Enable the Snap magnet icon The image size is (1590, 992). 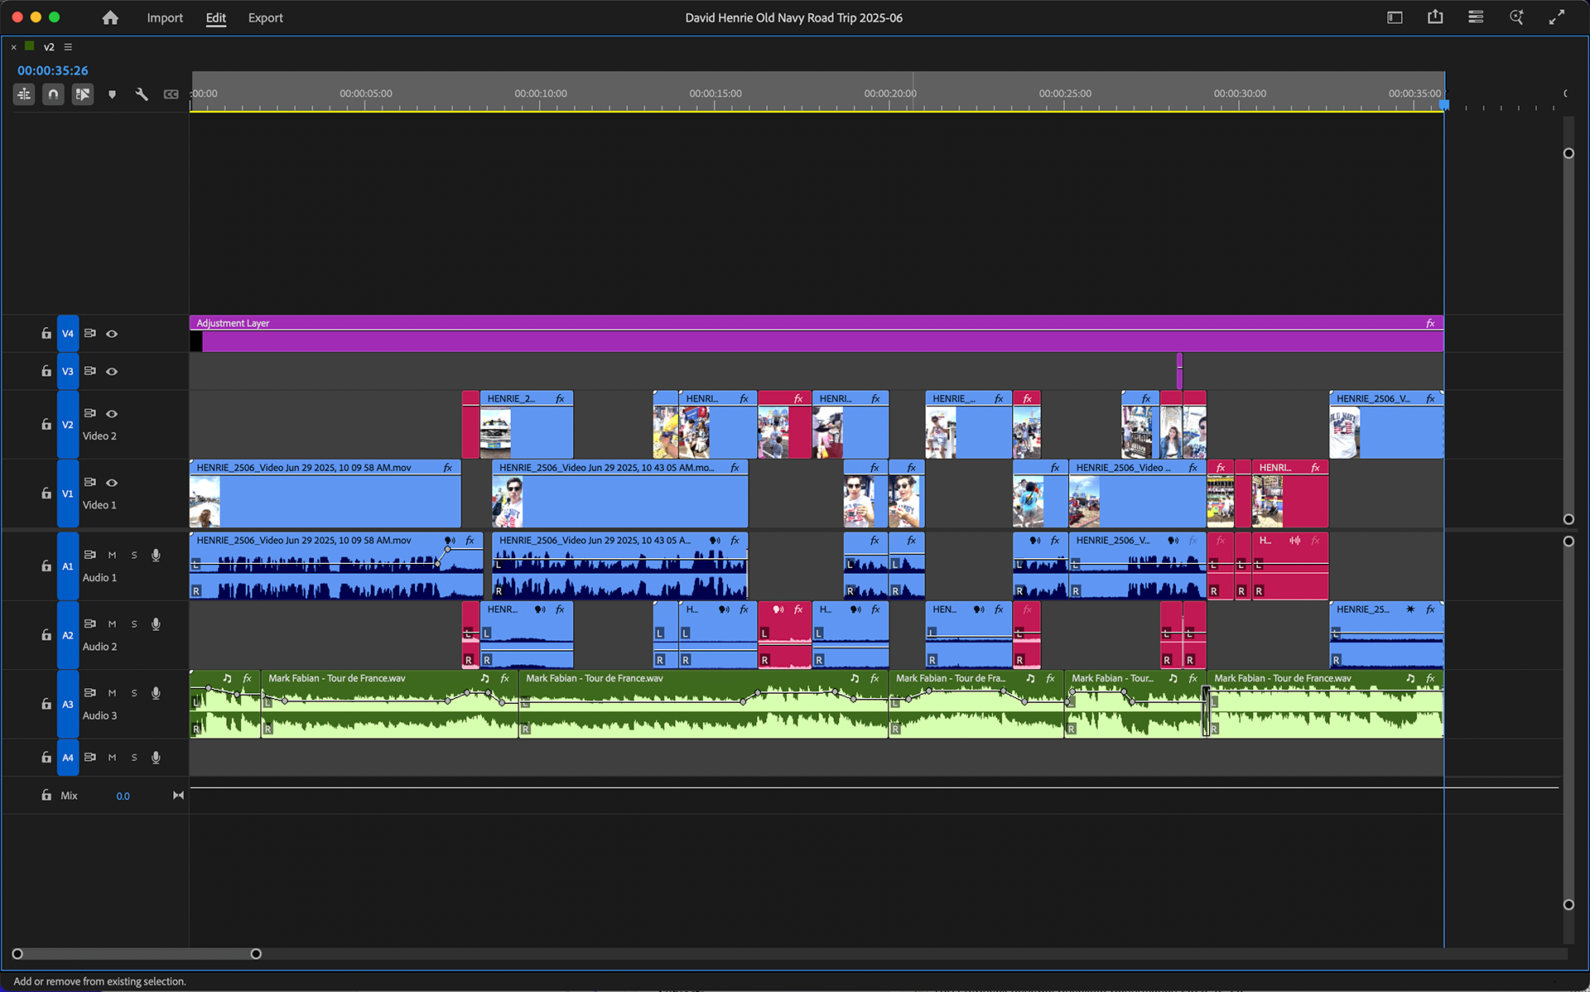pos(53,94)
